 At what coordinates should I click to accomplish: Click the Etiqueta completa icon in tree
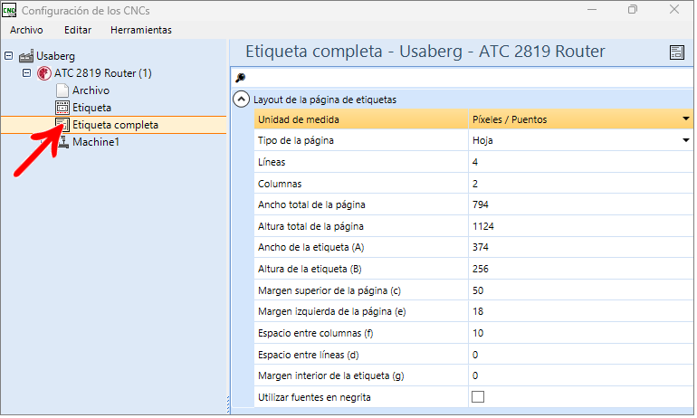tap(62, 125)
